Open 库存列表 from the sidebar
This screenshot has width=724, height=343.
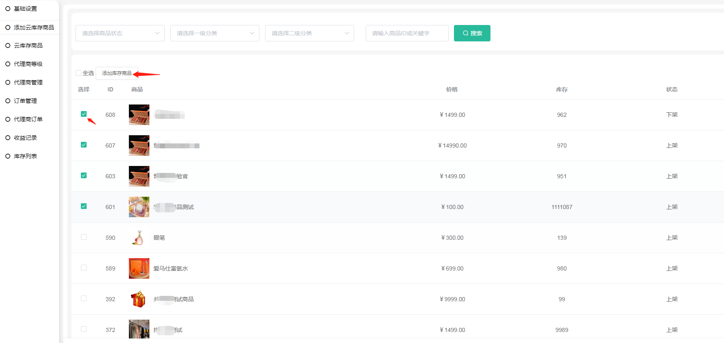click(25, 156)
